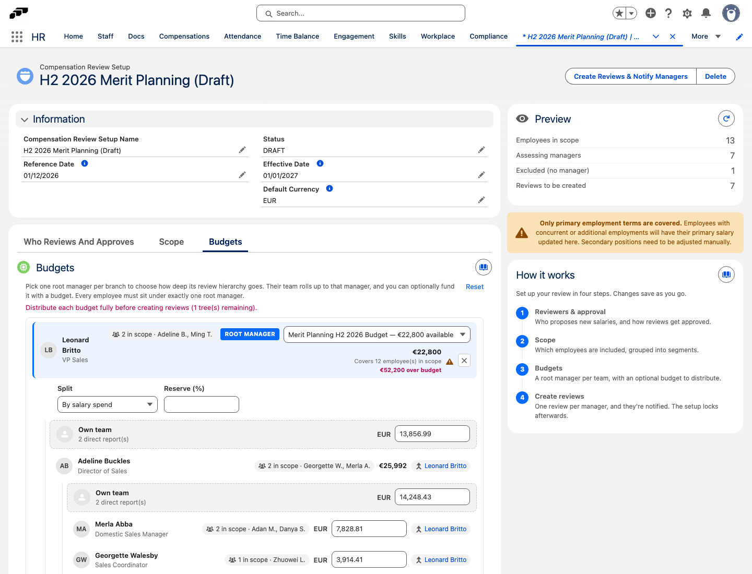
Task: Refresh the Preview panel
Action: point(726,118)
